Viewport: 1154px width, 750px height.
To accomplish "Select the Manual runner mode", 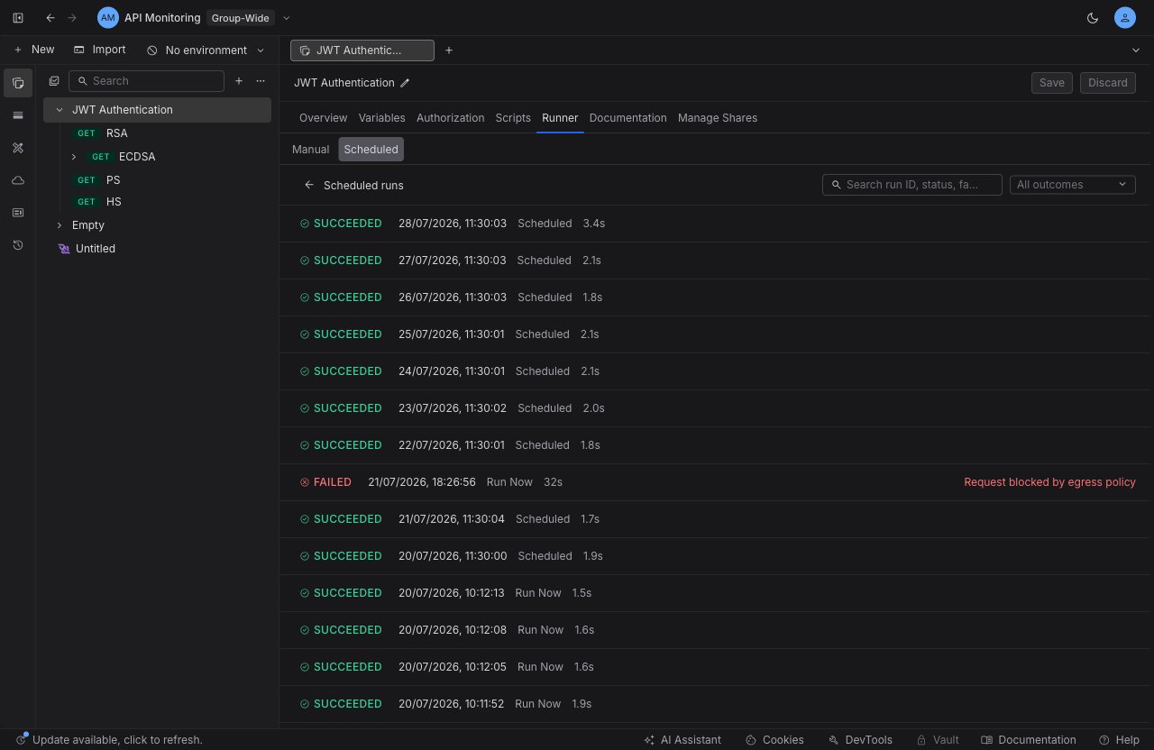I will 310,150.
